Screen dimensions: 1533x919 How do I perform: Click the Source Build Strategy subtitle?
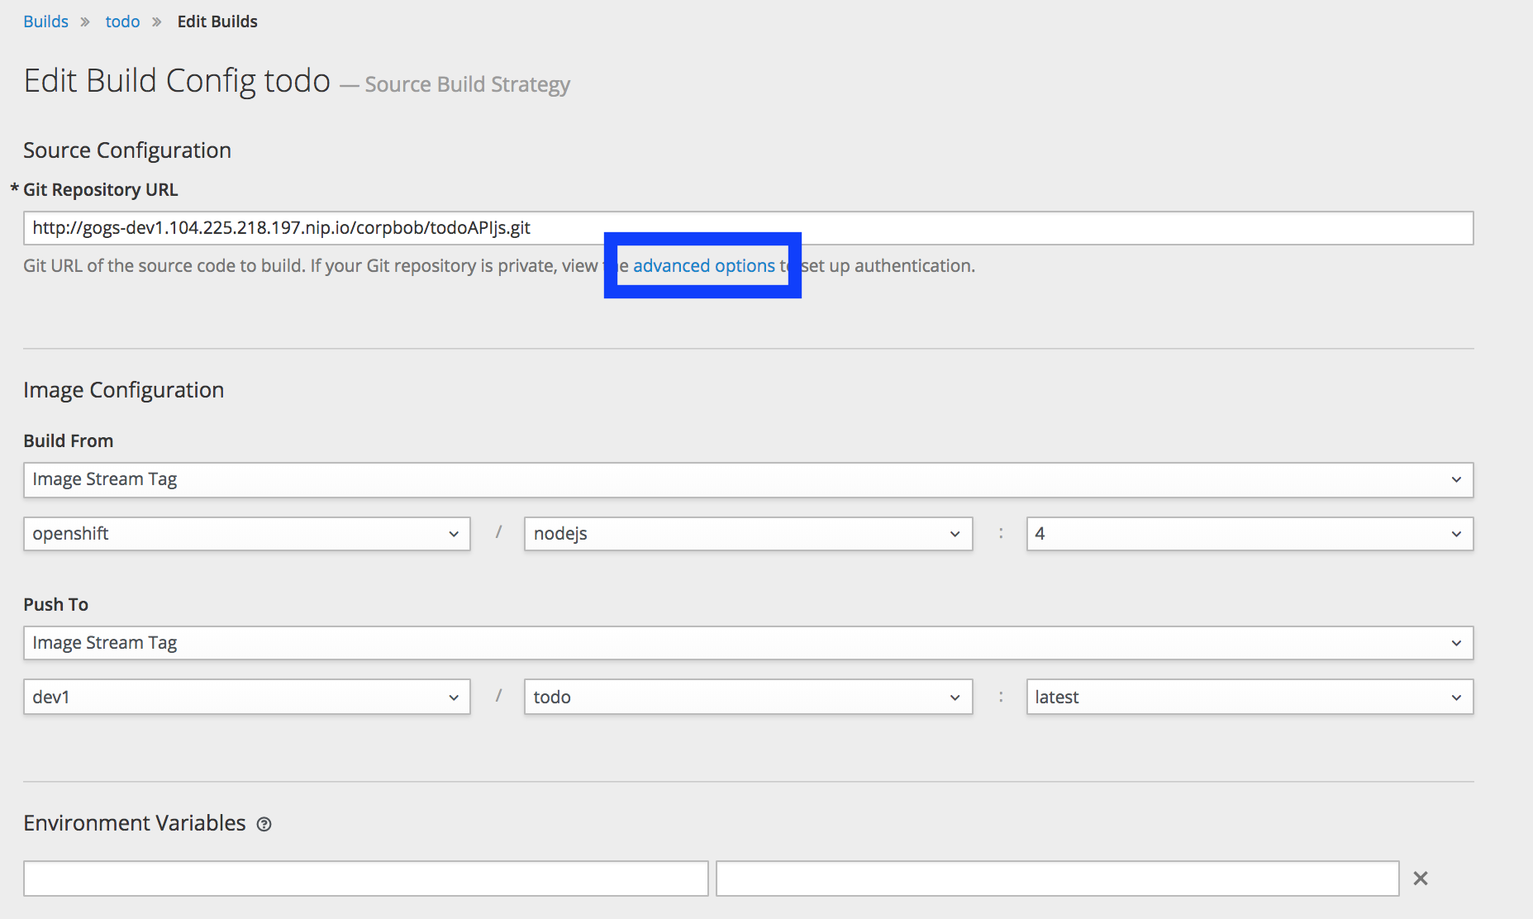(468, 84)
